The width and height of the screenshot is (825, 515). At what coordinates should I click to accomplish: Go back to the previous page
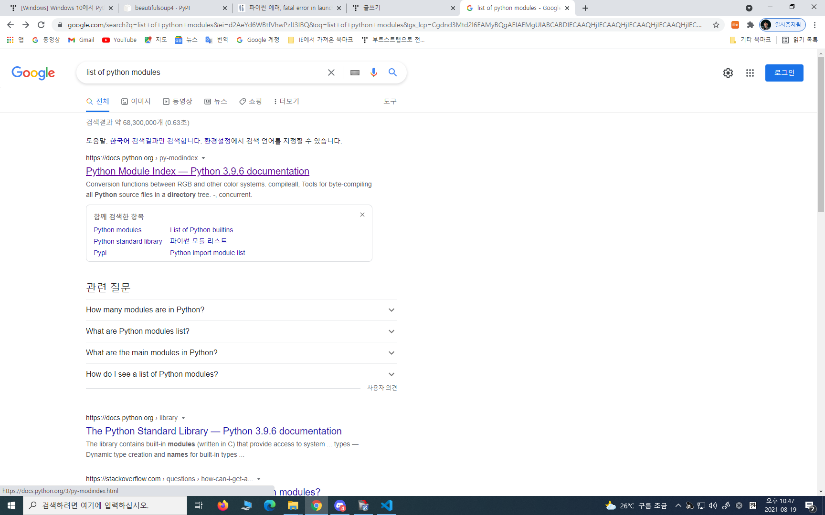coord(11,25)
